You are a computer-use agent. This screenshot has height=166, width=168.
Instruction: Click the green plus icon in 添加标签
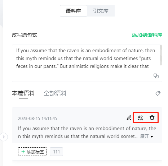[x=23, y=152]
